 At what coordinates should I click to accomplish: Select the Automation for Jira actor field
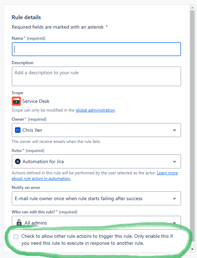click(96, 161)
